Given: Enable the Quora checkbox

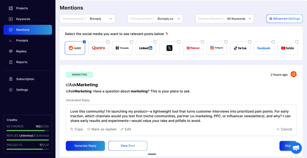Looking at the screenshot, I should pyautogui.click(x=108, y=42).
